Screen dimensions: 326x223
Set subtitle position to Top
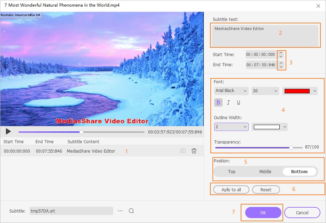[x=232, y=171]
